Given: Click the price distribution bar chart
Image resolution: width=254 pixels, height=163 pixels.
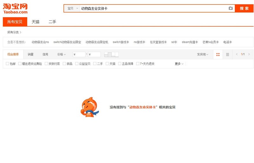Looking at the screenshot, I should (x=111, y=54).
